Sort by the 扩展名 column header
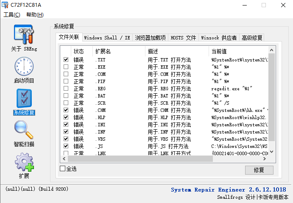Image resolution: width=293 pixels, height=203 pixels. (103, 51)
